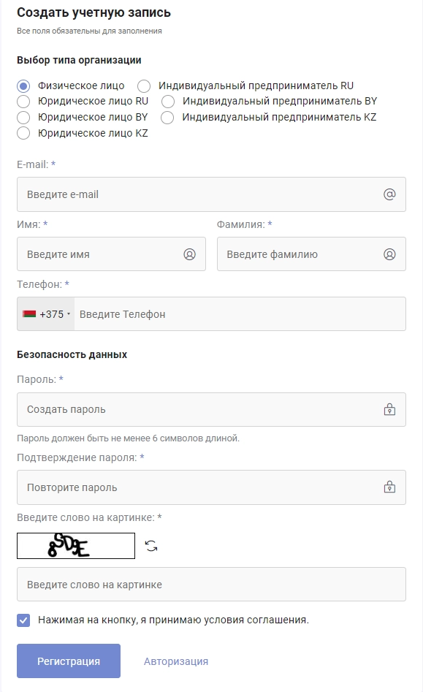Click the e-mail input field
The width and height of the screenshot is (423, 692).
[x=183, y=194]
